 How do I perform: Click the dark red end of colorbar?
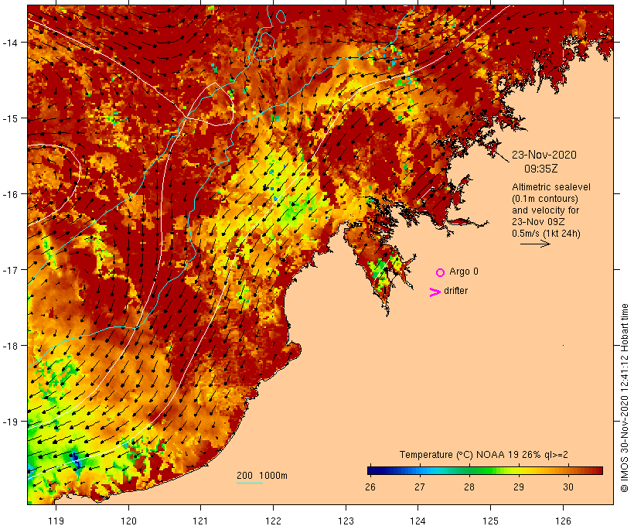(598, 470)
